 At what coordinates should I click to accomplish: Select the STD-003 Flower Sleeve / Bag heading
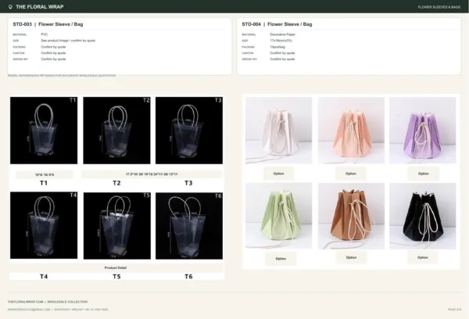pyautogui.click(x=48, y=24)
